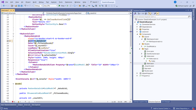Open Properties via the wrench icon in Solution Explorer
Screen dimensions: 196x110
tap(155, 14)
